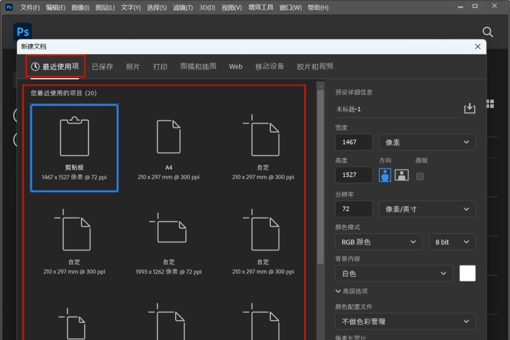Image resolution: width=510 pixels, height=340 pixels.
Task: Switch to 移动设备 tab
Action: (x=269, y=66)
